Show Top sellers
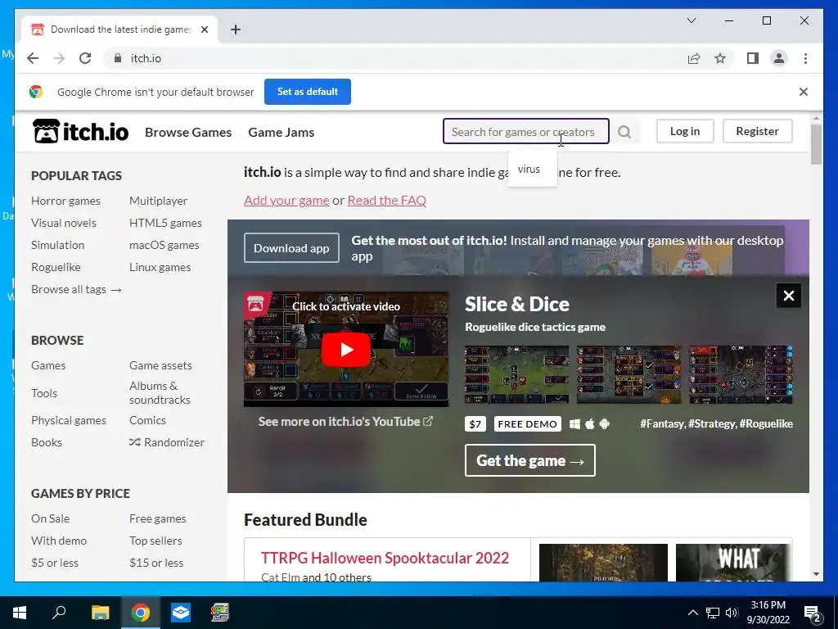The width and height of the screenshot is (838, 629). (x=155, y=541)
